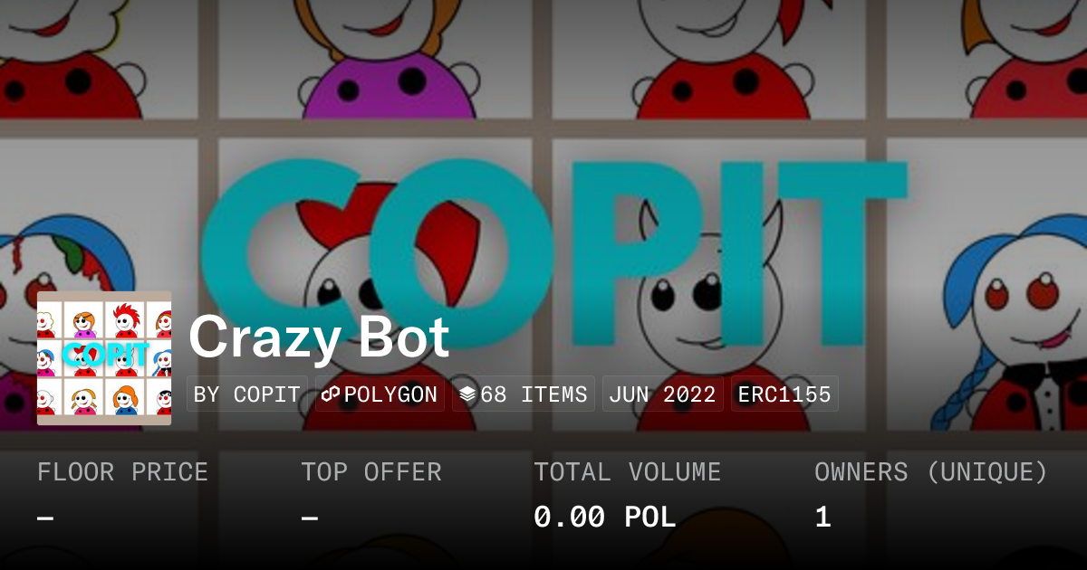Click the Crazy Bot collection title
This screenshot has width=1087, height=570.
[x=319, y=337]
